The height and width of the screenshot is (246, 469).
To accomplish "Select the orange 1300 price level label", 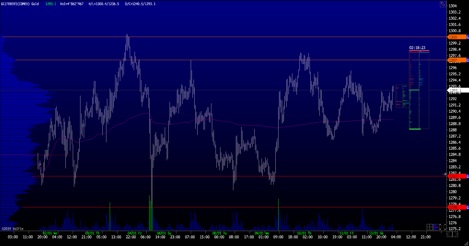I will (x=456, y=37).
